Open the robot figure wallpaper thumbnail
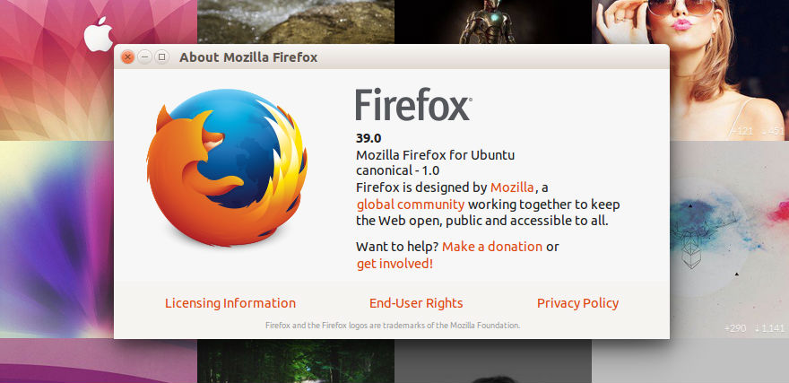 click(493, 22)
